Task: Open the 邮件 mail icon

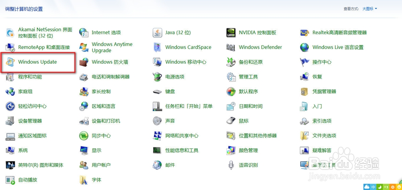Action: pyautogui.click(x=158, y=165)
